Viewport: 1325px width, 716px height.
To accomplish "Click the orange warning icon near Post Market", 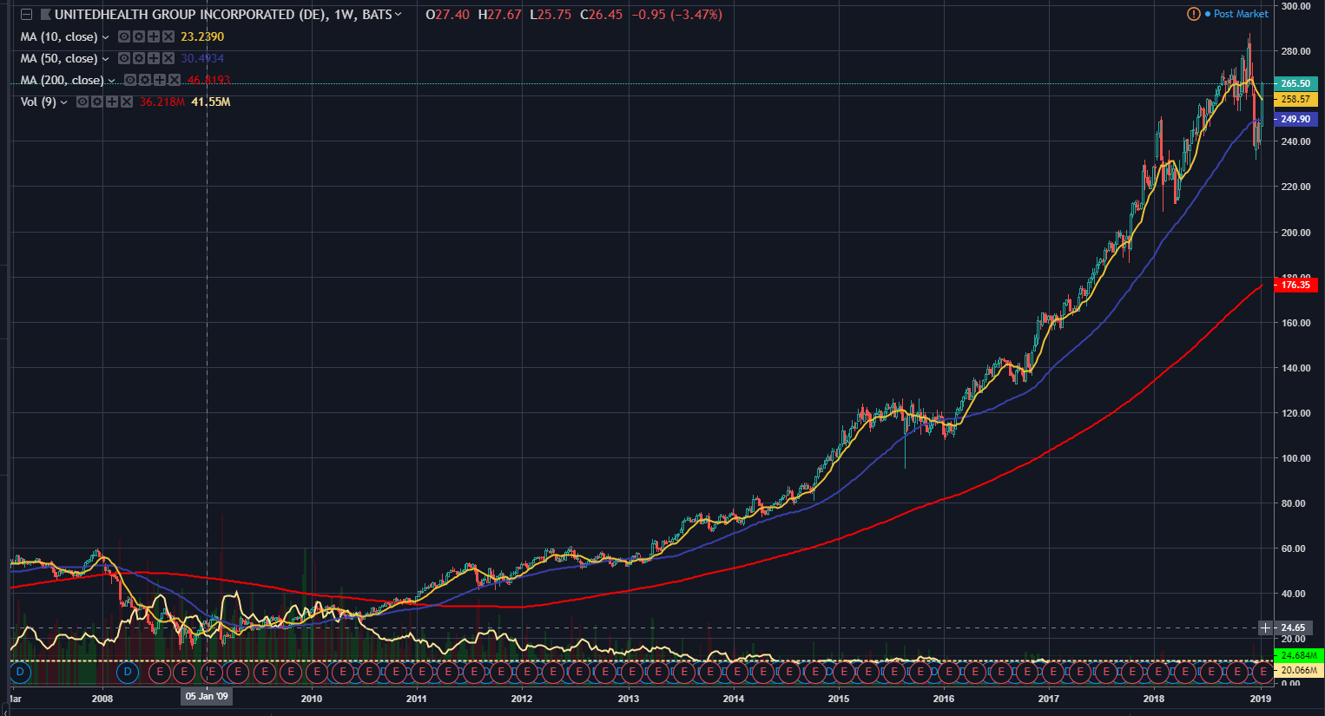I will (1194, 14).
